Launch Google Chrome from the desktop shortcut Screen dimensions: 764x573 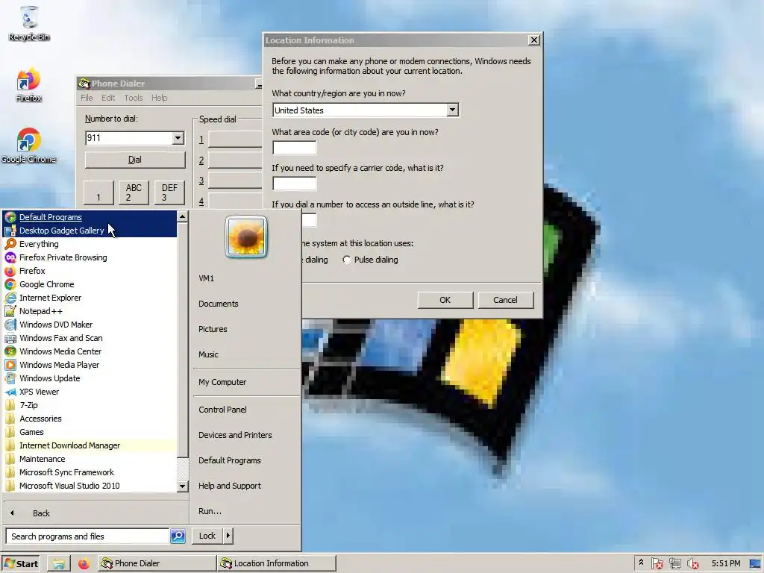(28, 145)
